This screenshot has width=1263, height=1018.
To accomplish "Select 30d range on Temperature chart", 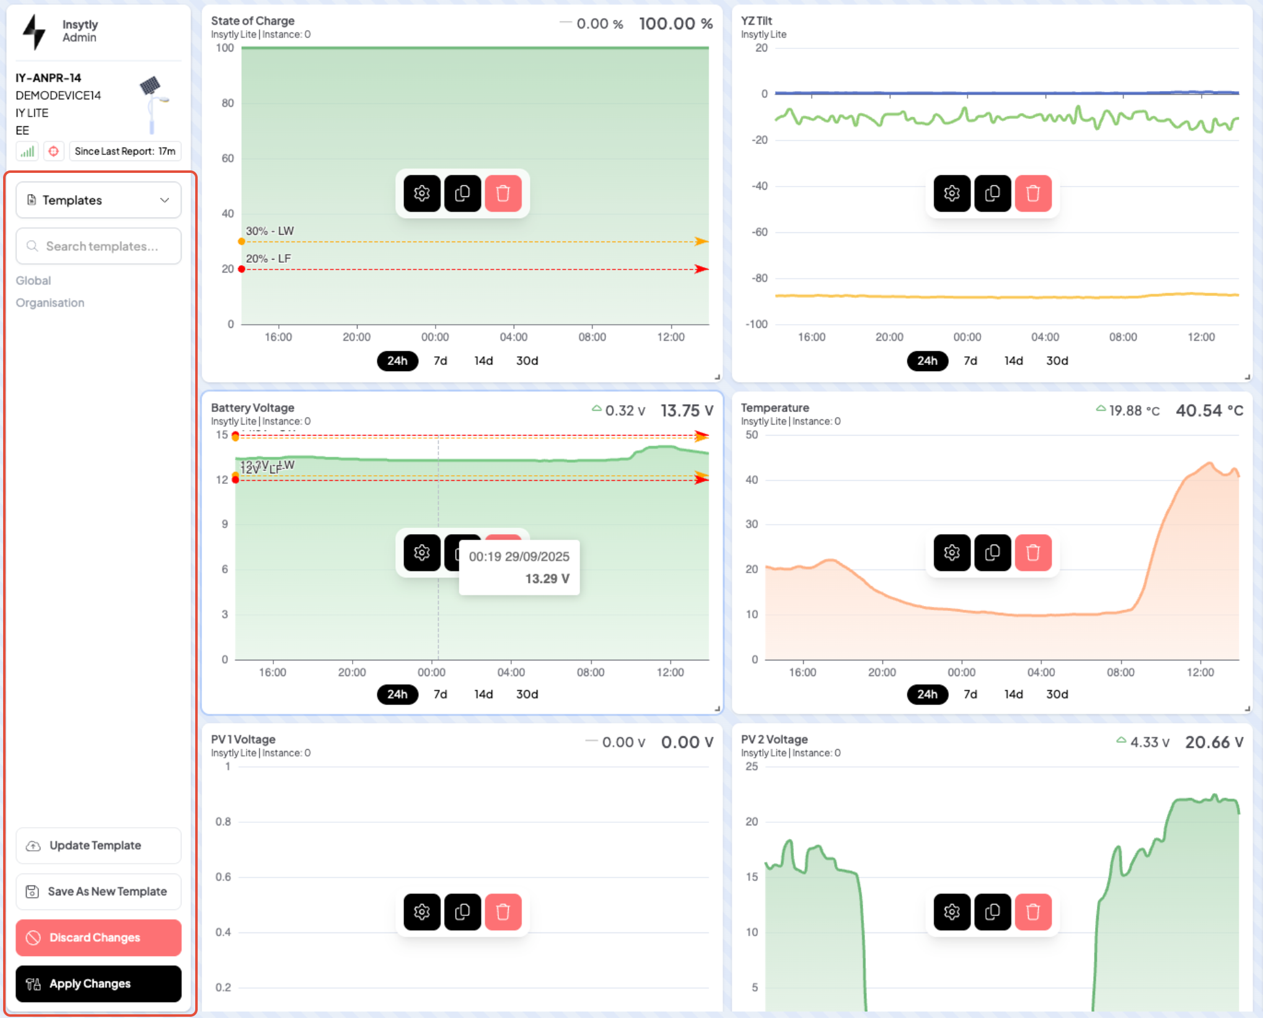I will pyautogui.click(x=1057, y=694).
